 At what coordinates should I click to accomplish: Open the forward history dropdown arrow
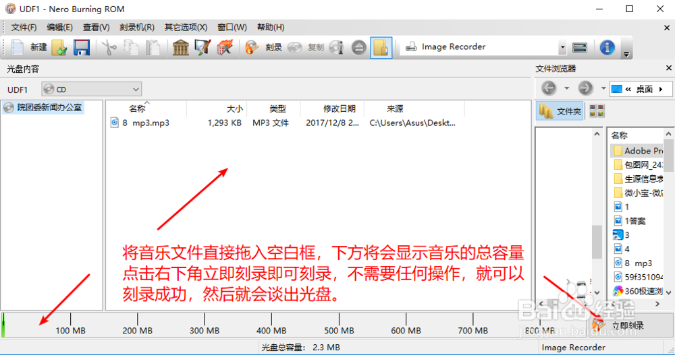click(x=603, y=88)
